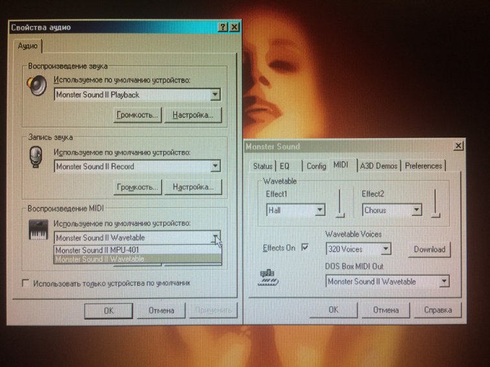
Task: Click the help question mark in audio properties
Action: 223,27
